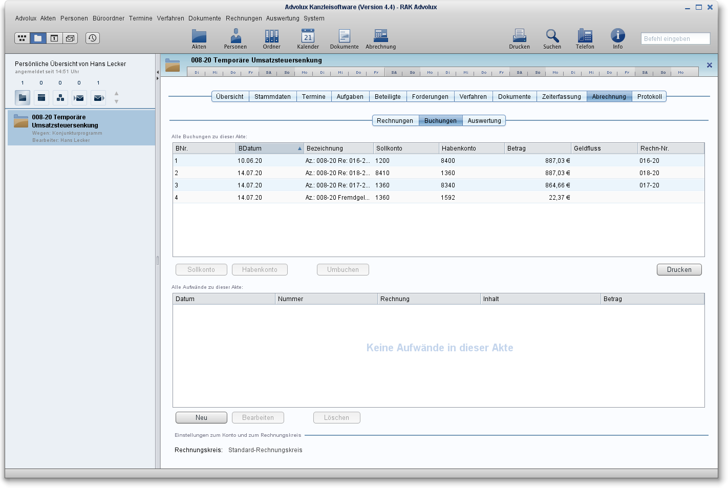Switch to the Dokumente tab of file
The width and height of the screenshot is (728, 488).
515,97
